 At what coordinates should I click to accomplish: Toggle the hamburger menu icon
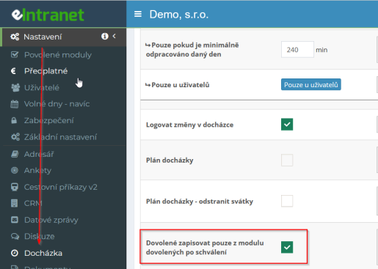click(138, 14)
